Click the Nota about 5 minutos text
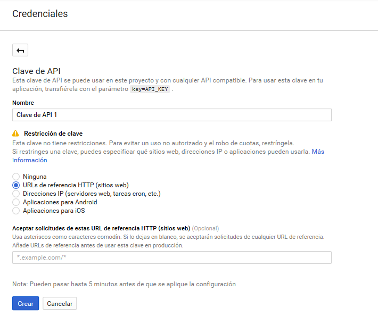This screenshot has width=378, height=324. (x=124, y=284)
